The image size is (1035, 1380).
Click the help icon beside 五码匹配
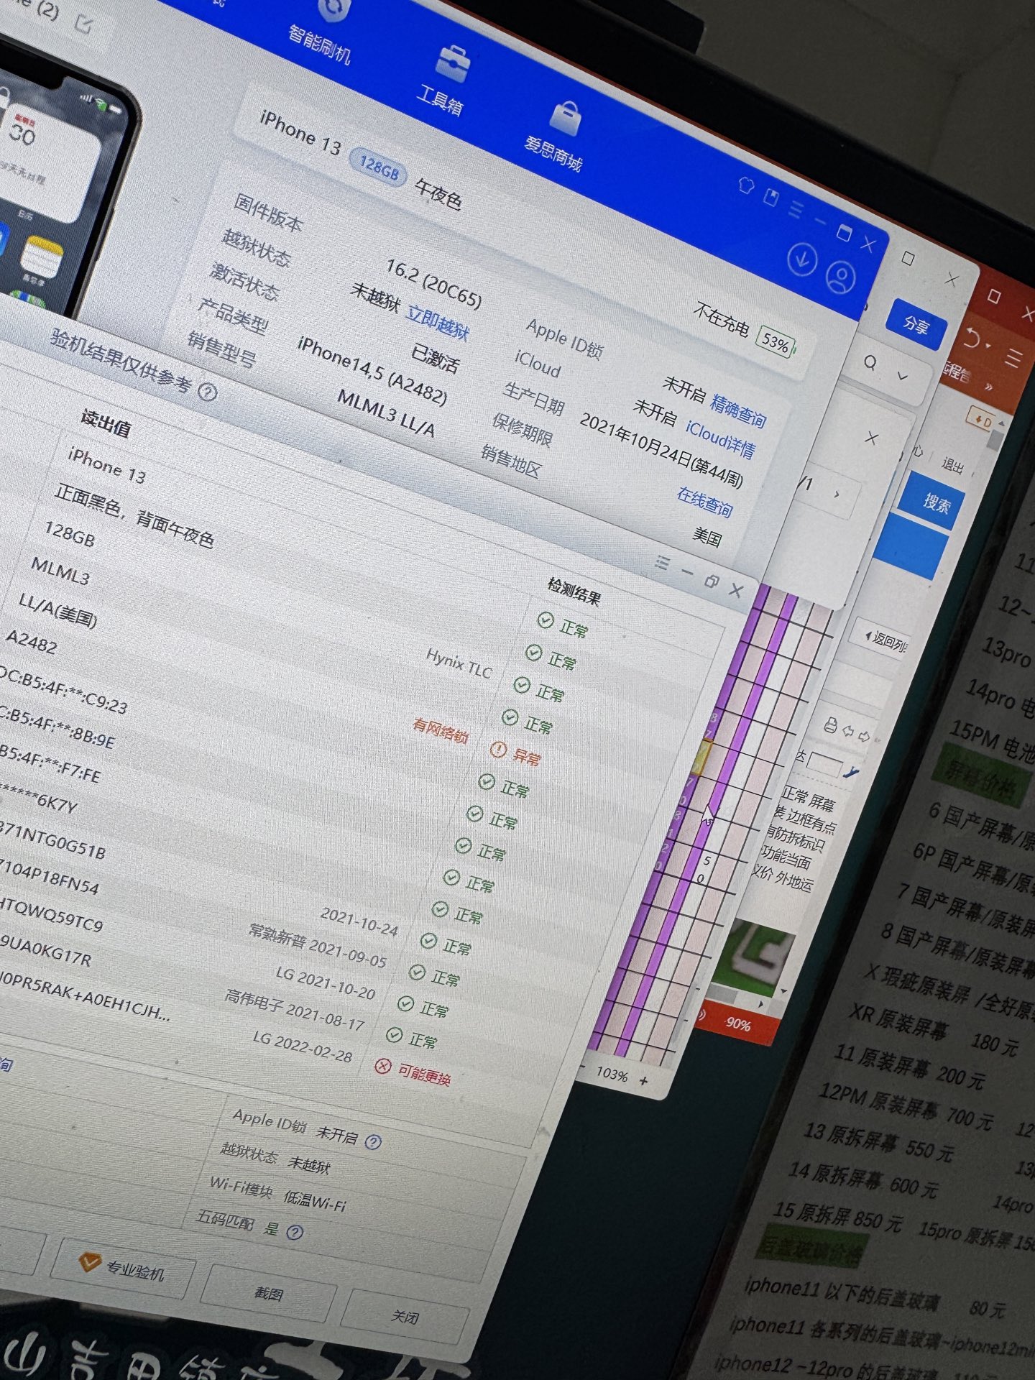tap(295, 1232)
